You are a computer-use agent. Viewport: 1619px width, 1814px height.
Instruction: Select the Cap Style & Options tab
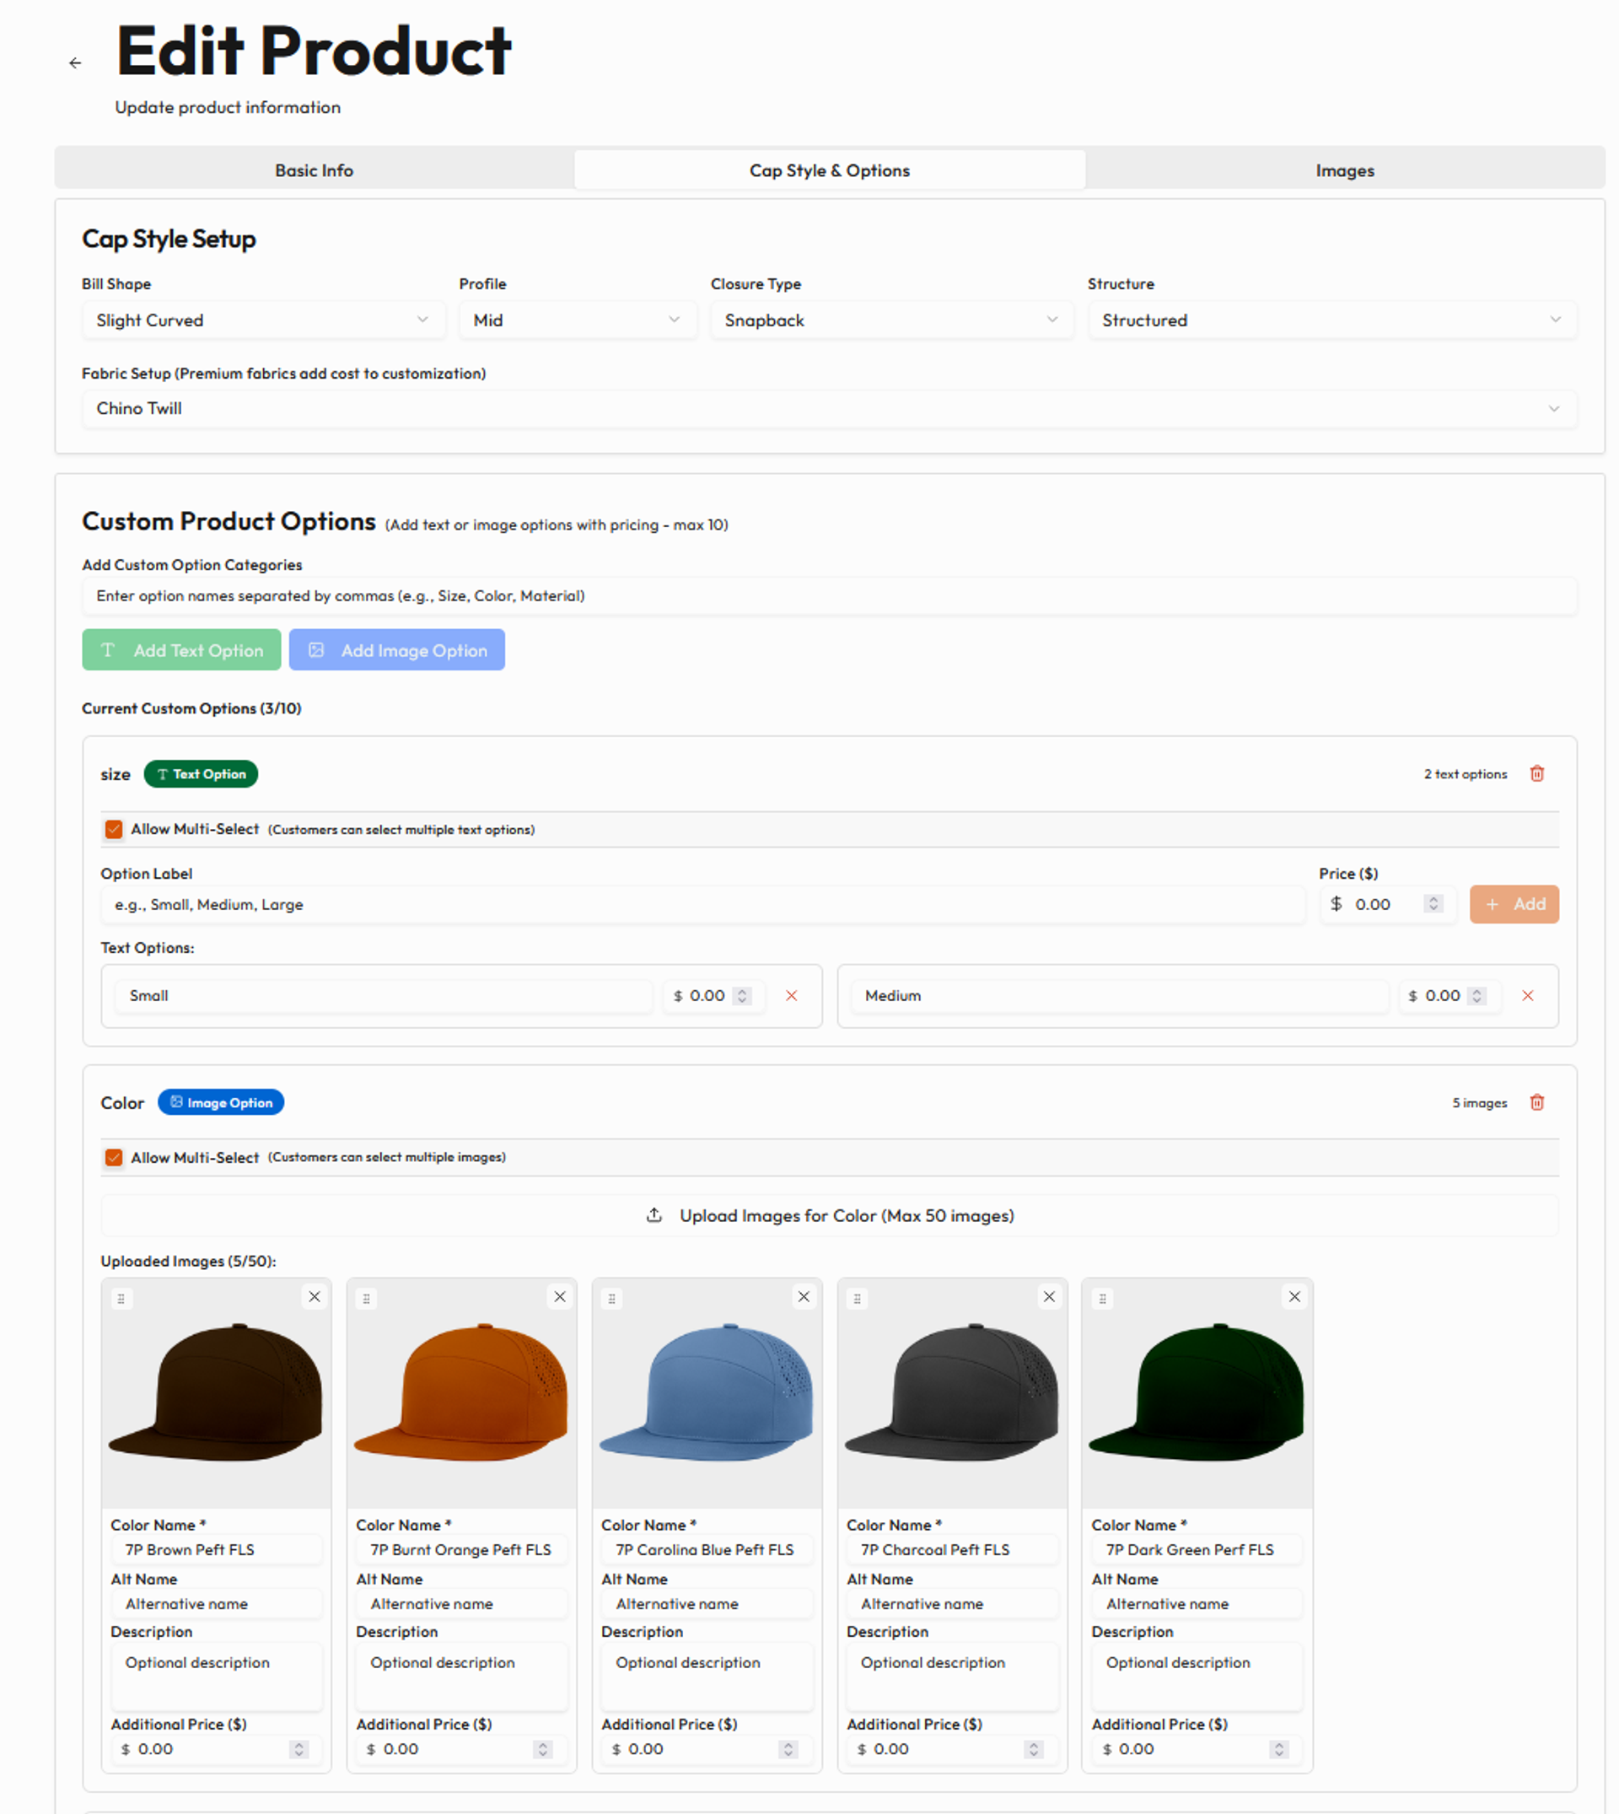829,170
